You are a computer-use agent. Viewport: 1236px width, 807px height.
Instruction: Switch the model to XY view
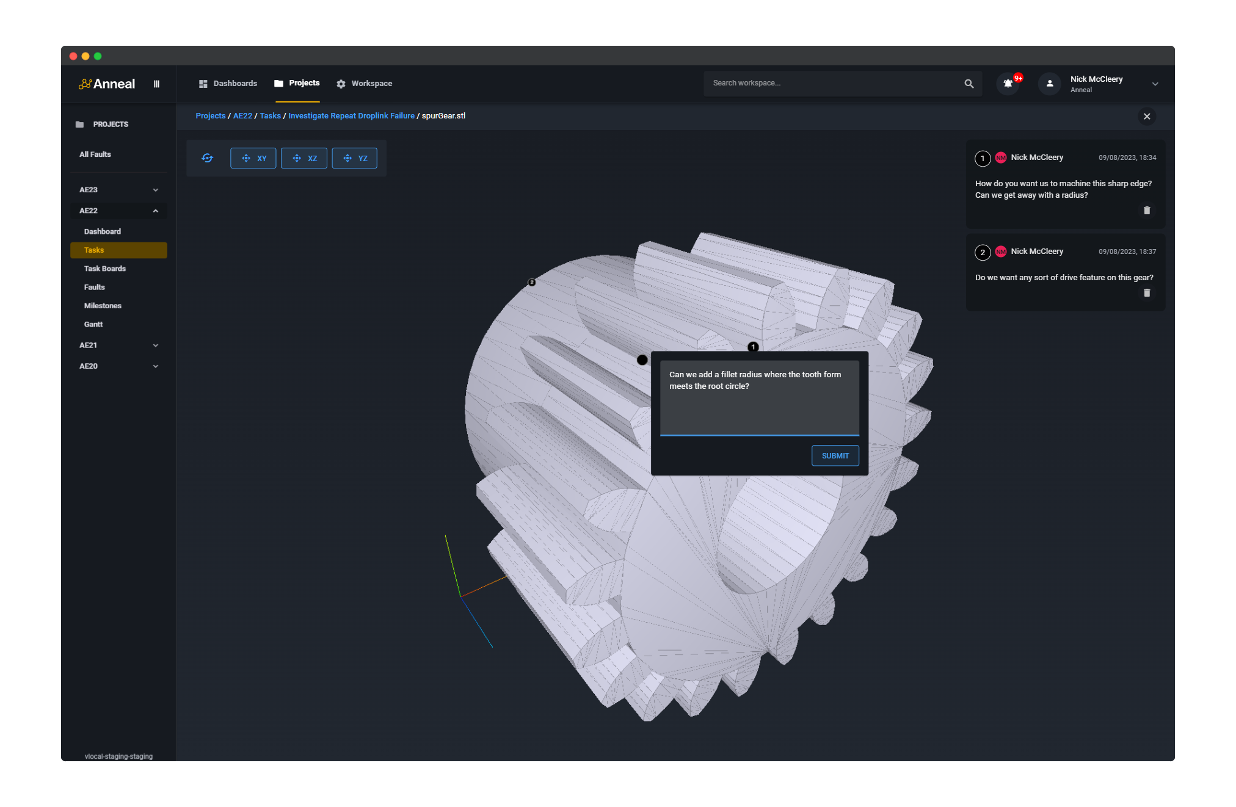click(x=253, y=157)
